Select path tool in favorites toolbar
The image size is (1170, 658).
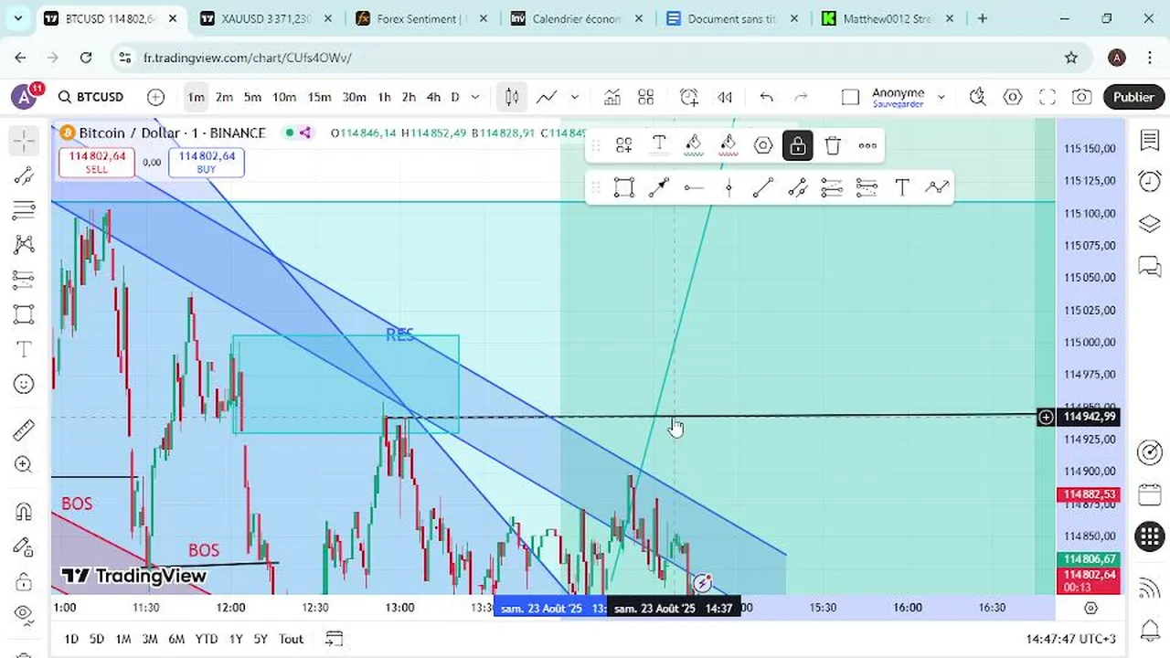pyautogui.click(x=937, y=187)
